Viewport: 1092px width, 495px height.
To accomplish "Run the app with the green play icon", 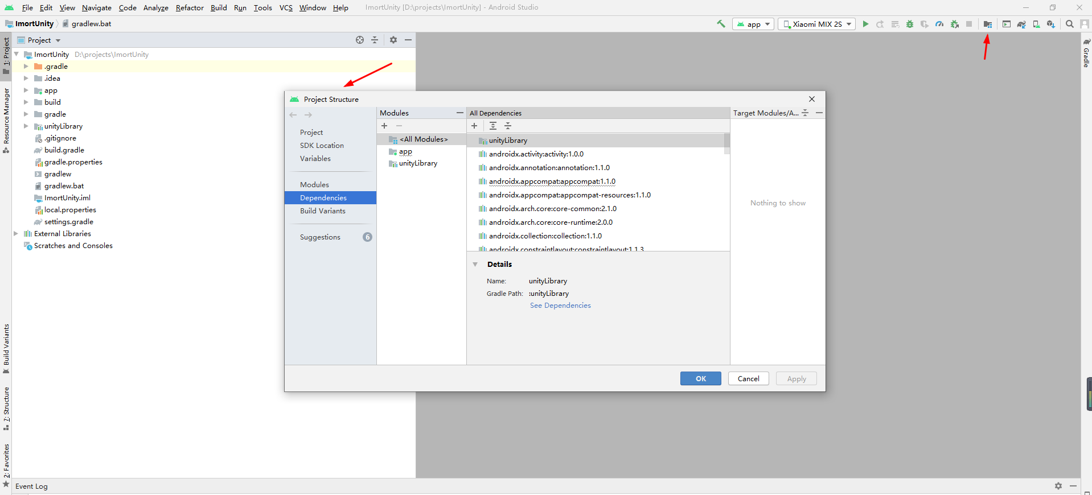I will click(x=865, y=24).
